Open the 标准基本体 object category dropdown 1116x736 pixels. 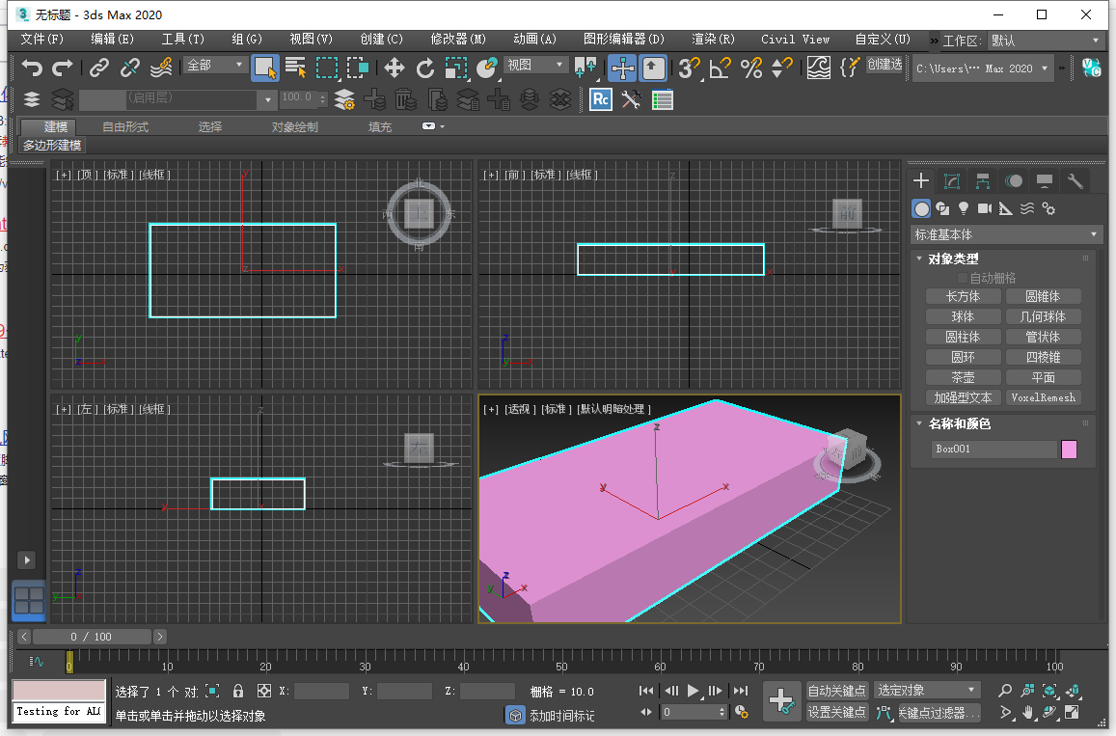pos(1006,235)
